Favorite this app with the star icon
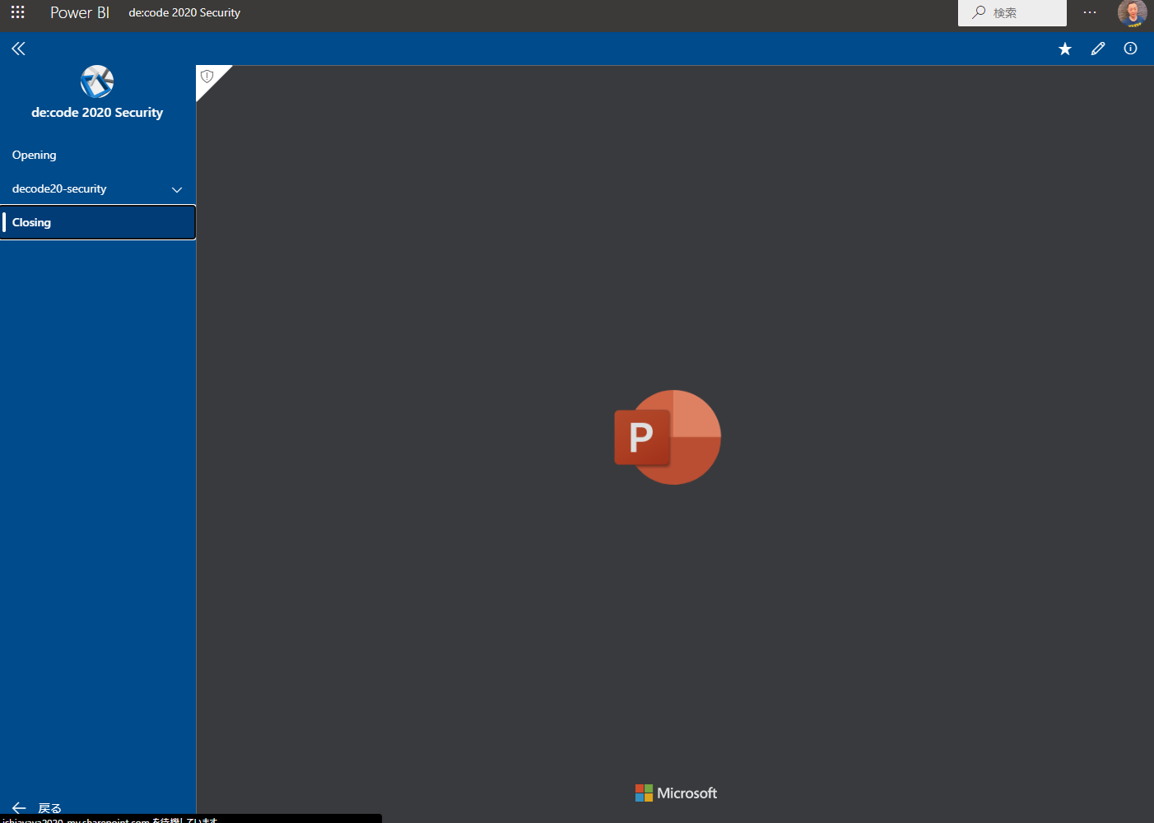 [1065, 49]
